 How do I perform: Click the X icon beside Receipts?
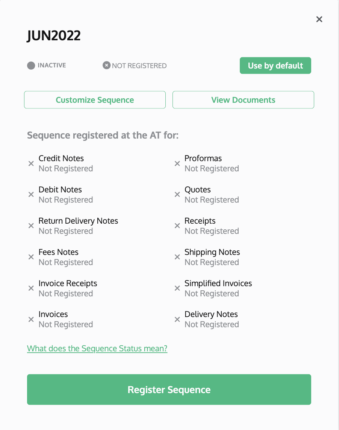177,226
